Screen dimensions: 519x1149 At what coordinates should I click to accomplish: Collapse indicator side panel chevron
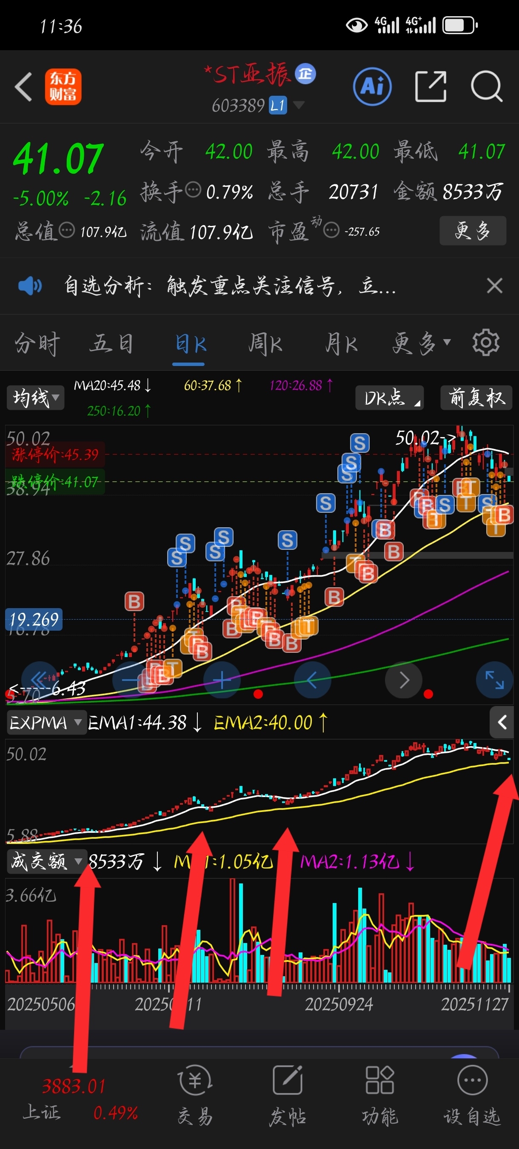tap(502, 722)
